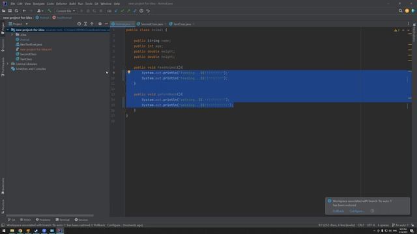Switch to SecondClass.java editor tab
This screenshot has height=234, width=417.
(152, 24)
